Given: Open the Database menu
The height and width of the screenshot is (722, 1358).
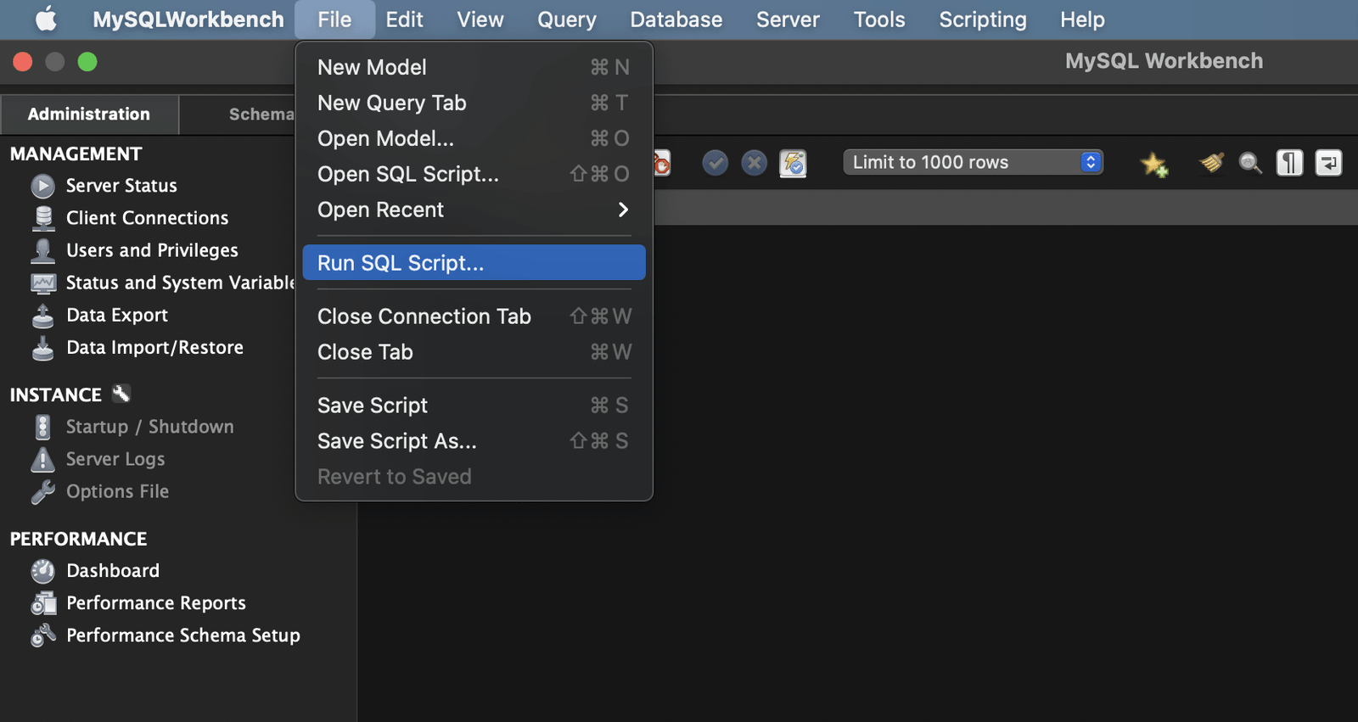Looking at the screenshot, I should pos(676,20).
